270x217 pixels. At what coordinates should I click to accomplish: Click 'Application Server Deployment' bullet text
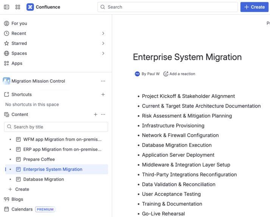tap(178, 155)
